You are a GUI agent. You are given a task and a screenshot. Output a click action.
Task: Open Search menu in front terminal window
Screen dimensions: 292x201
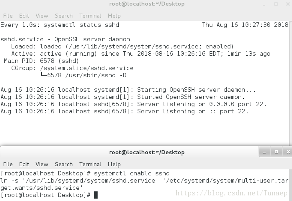[x=64, y=164]
